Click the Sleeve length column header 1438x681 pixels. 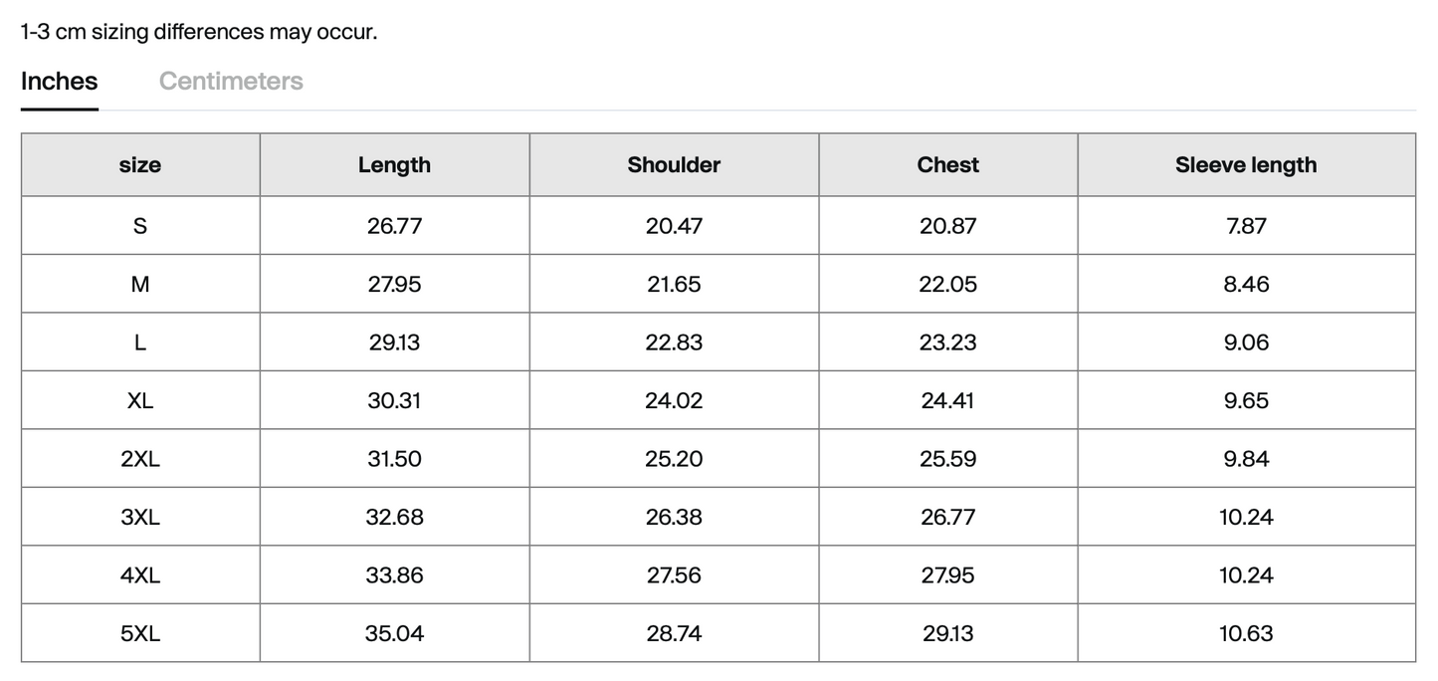1245,165
